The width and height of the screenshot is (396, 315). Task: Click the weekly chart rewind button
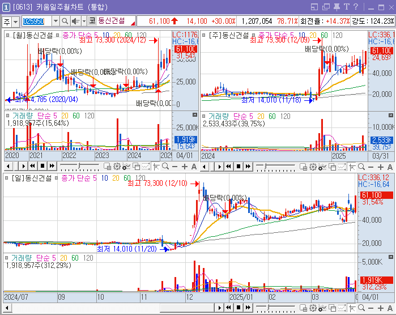pos(228,166)
